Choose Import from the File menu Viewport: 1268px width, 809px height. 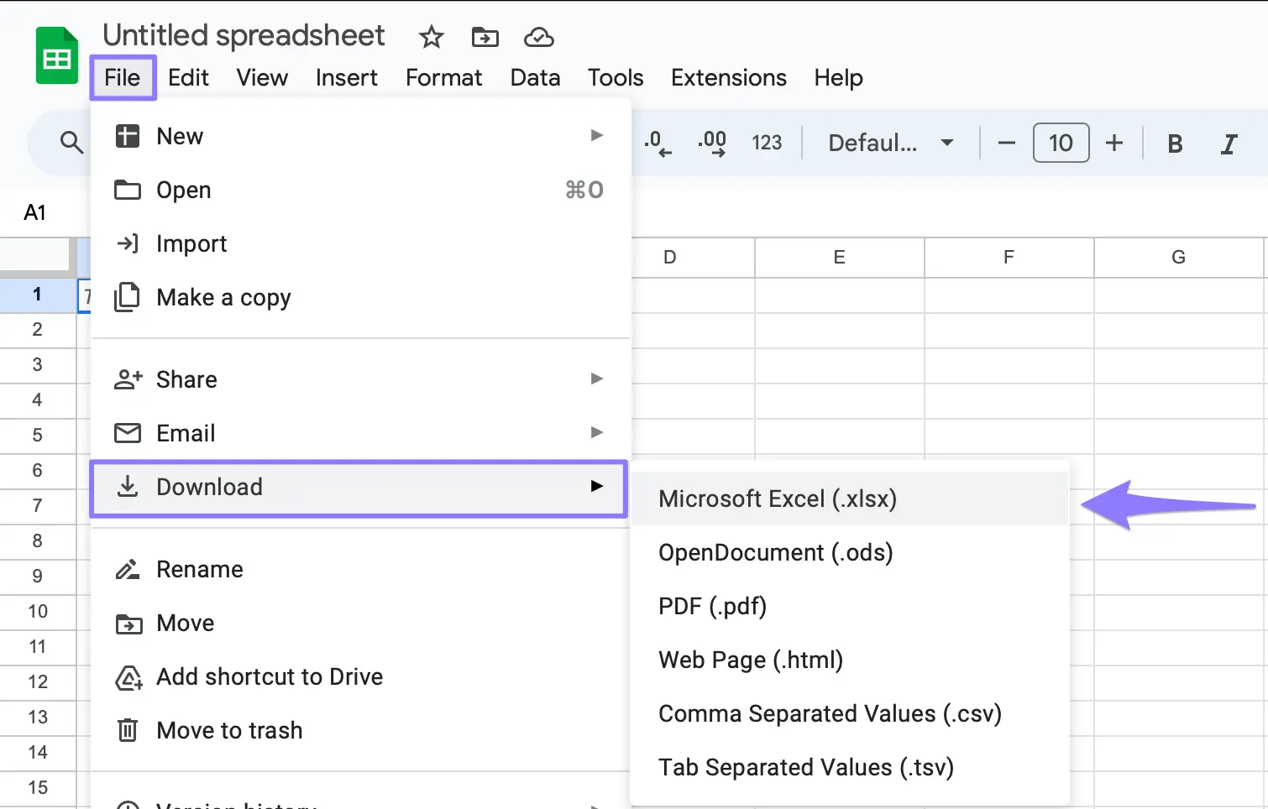tap(360, 243)
